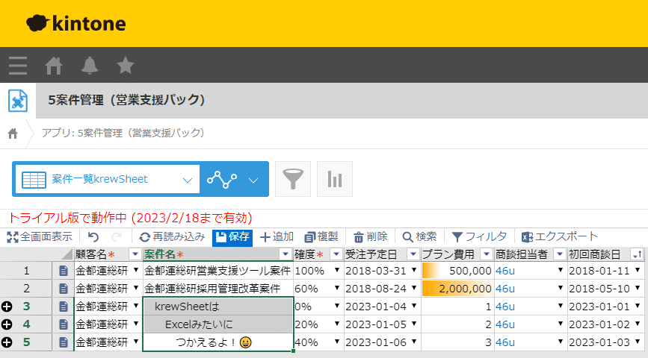Open notifications bell icon
Screen dimensions: 648x358
click(x=90, y=65)
